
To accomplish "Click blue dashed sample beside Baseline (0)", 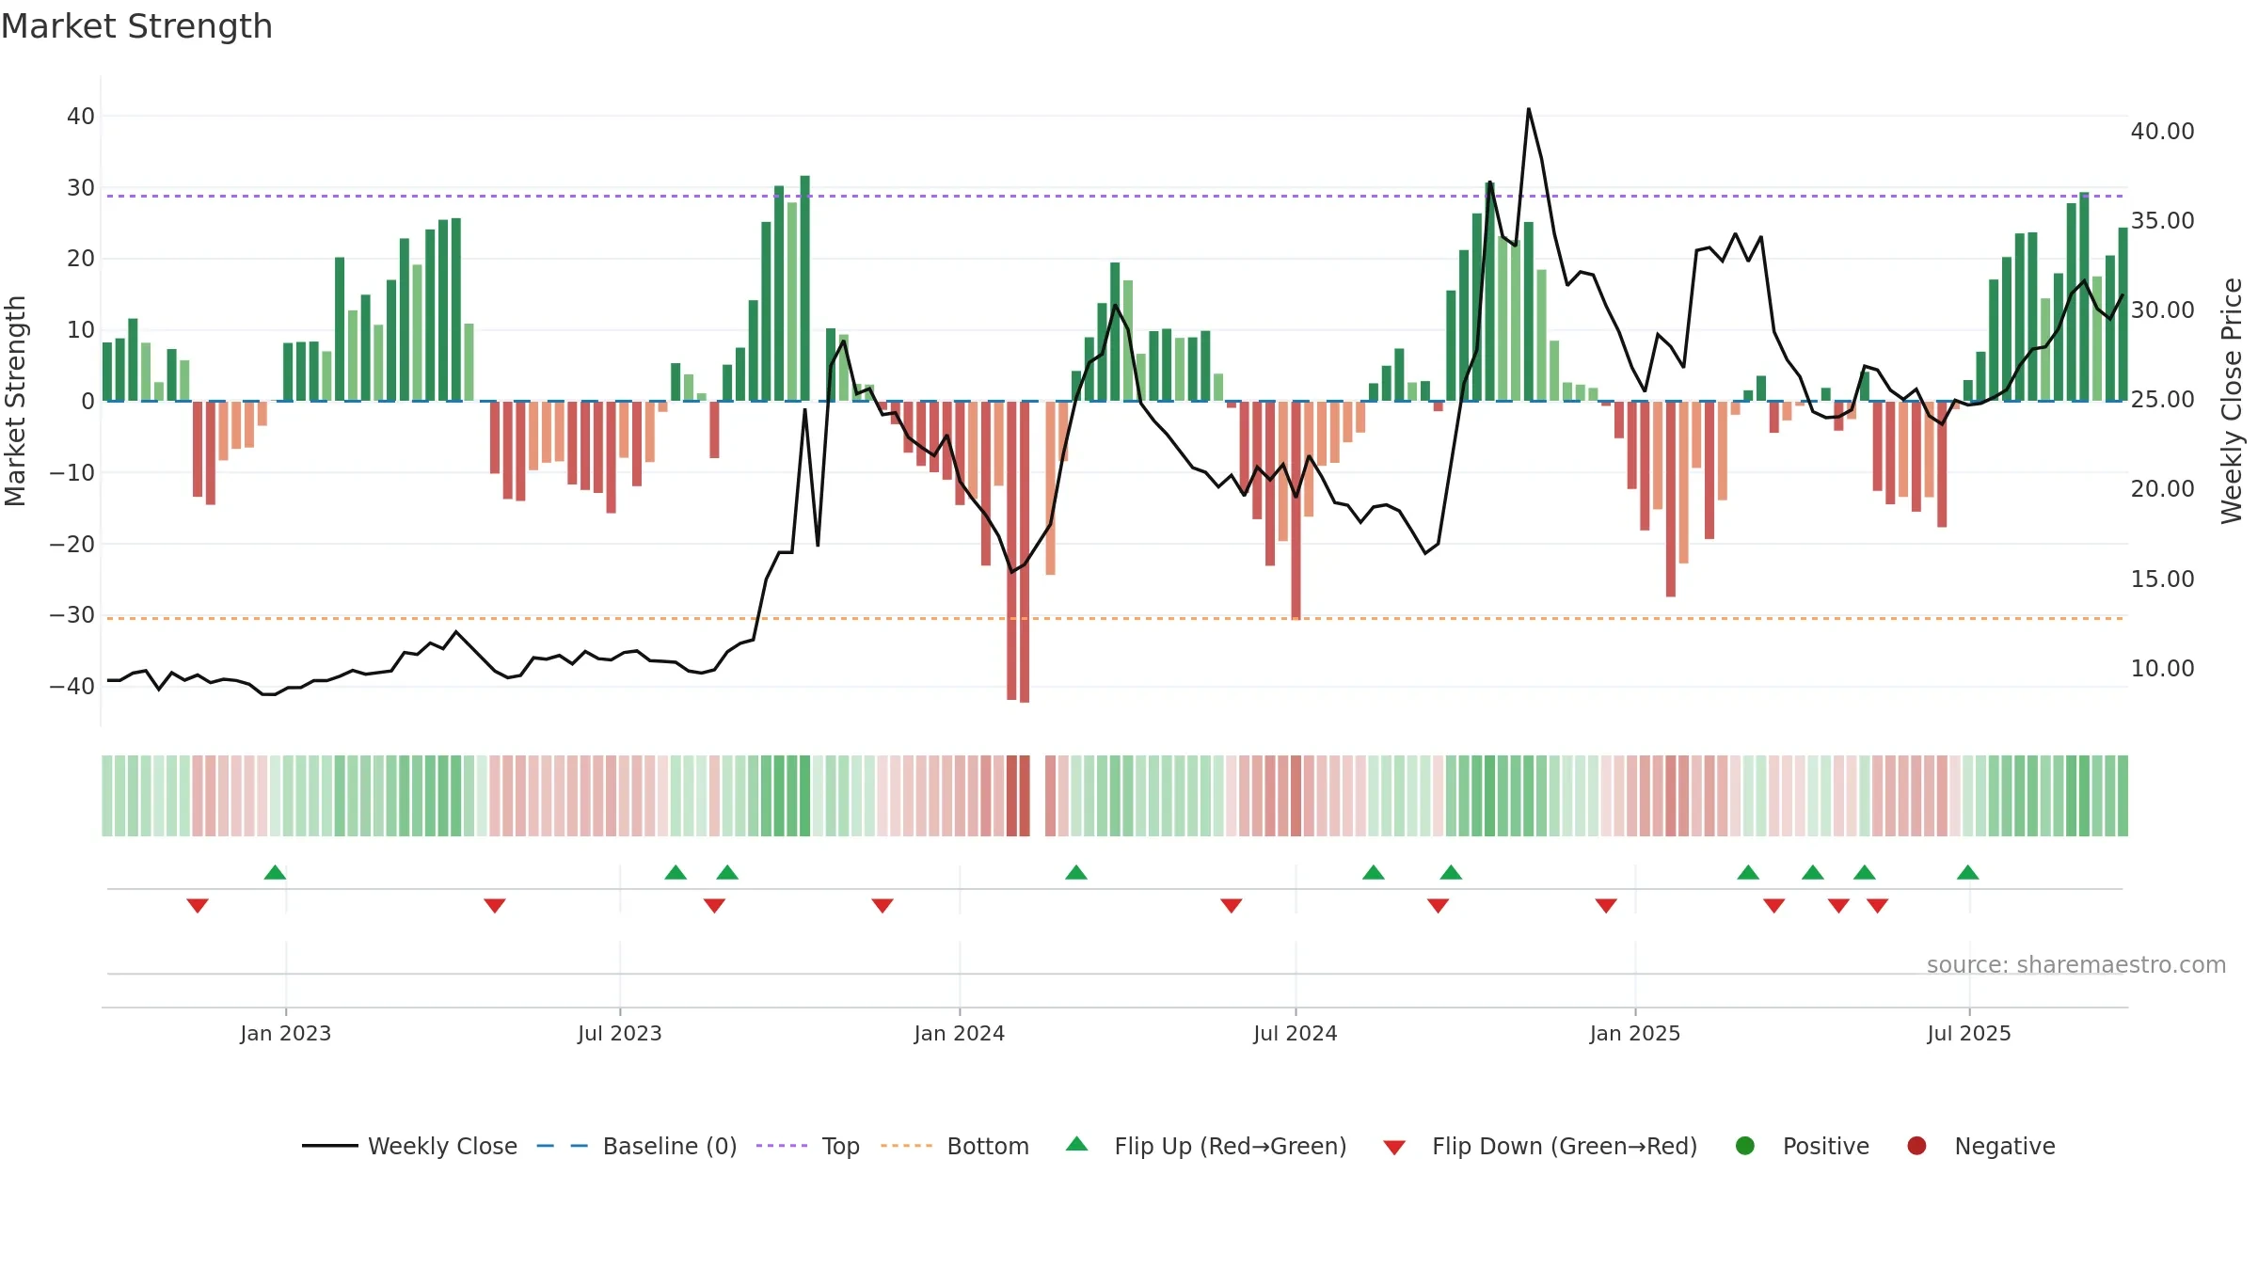I will click(x=563, y=1146).
